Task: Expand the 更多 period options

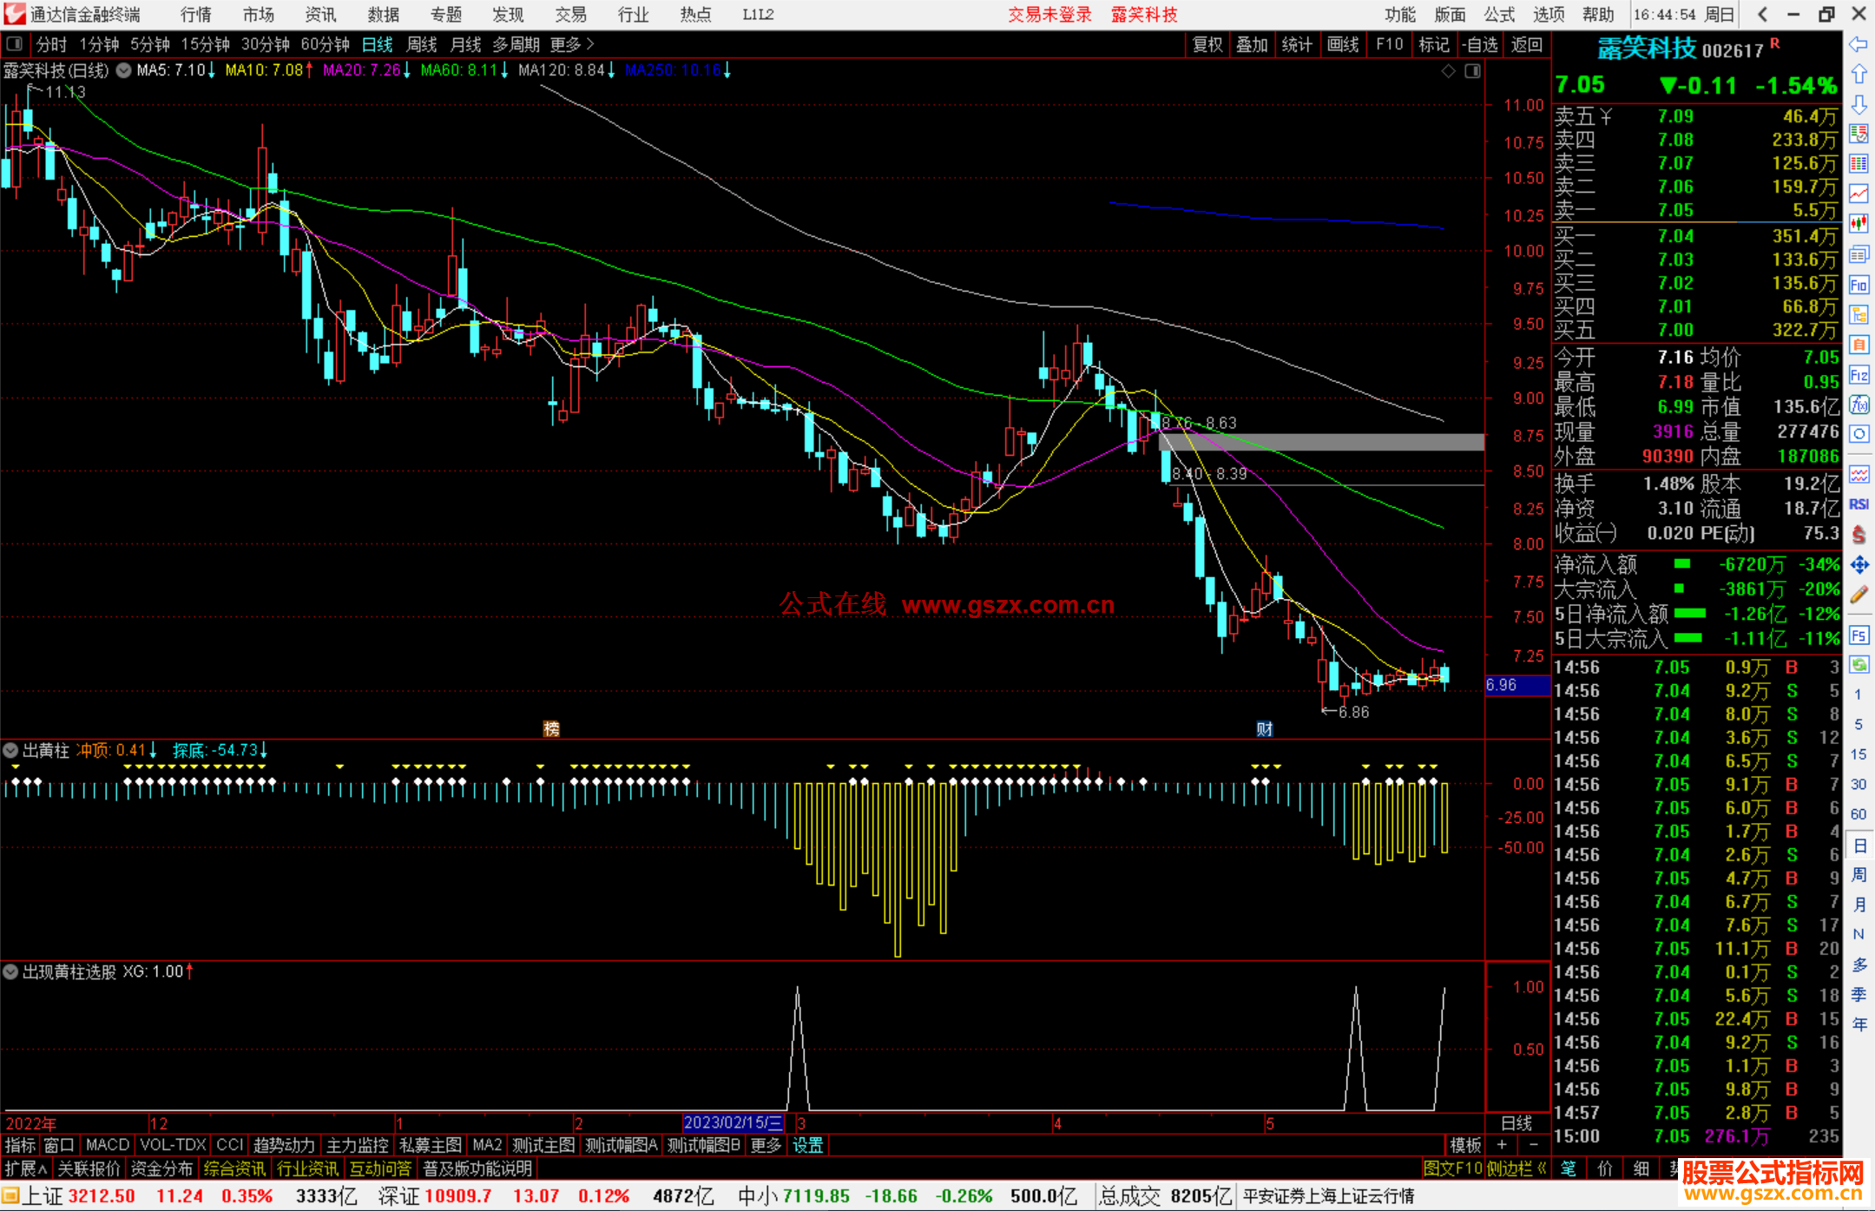Action: click(571, 44)
